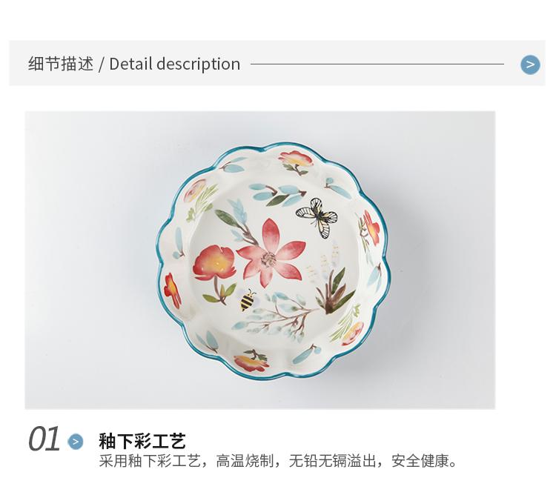Click the '细节描述' Chinese heading text
This screenshot has height=495, width=556.
[x=61, y=64]
